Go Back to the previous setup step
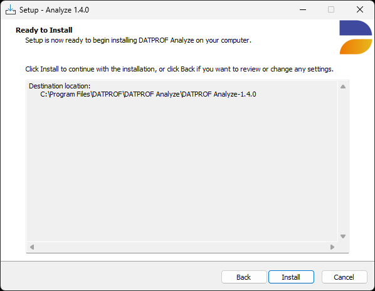This screenshot has width=375, height=291. [244, 277]
